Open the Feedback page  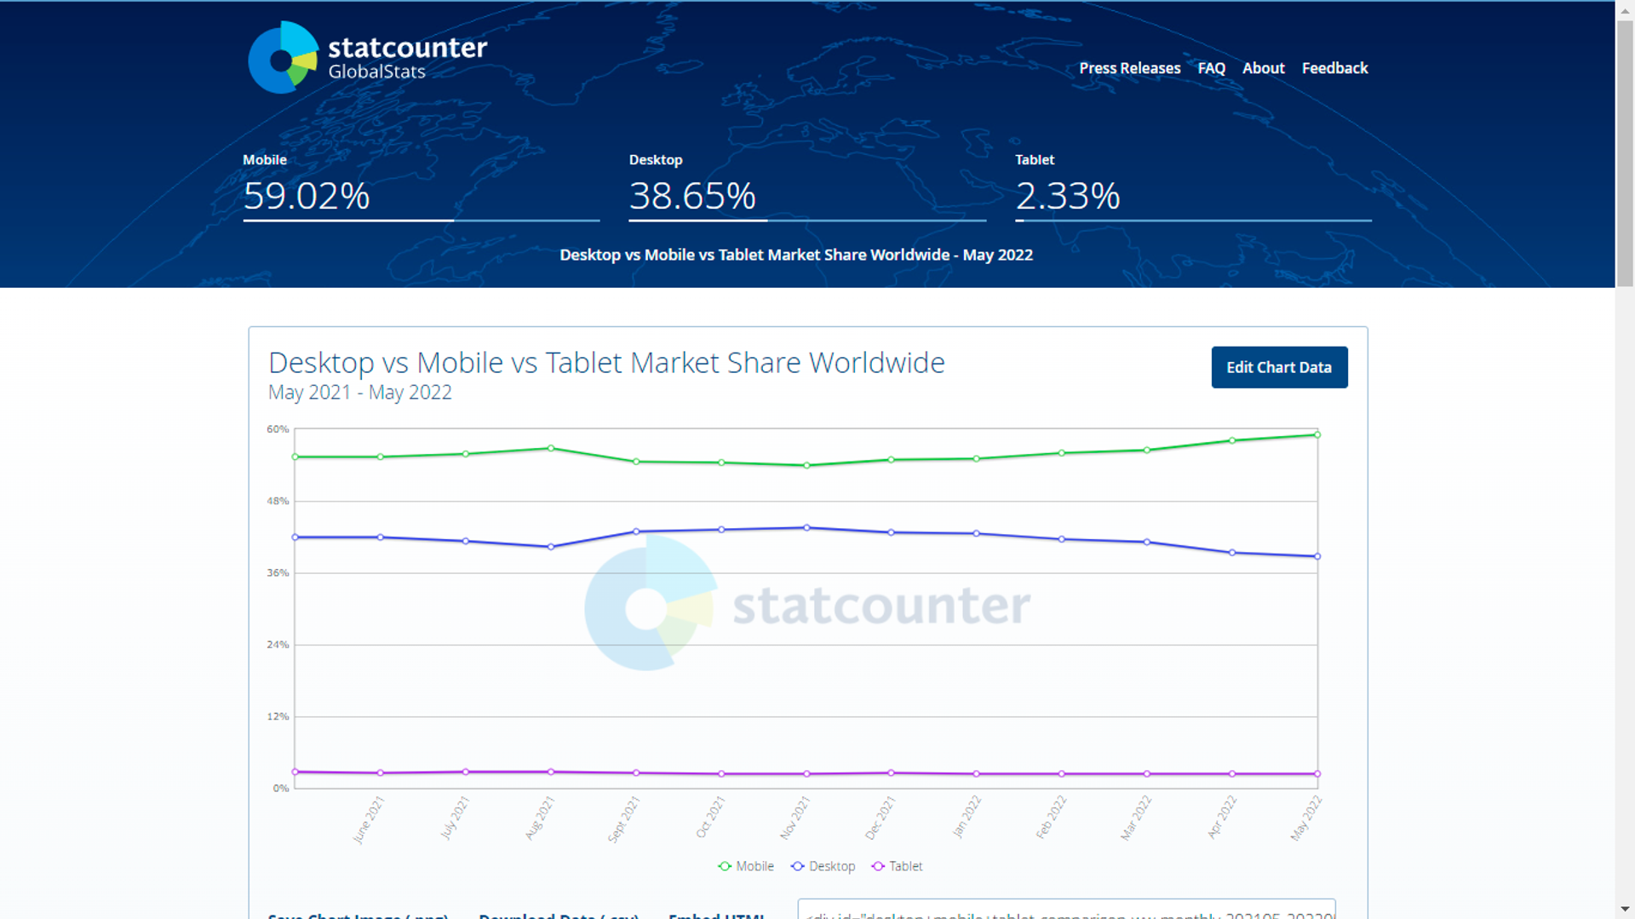coord(1334,68)
